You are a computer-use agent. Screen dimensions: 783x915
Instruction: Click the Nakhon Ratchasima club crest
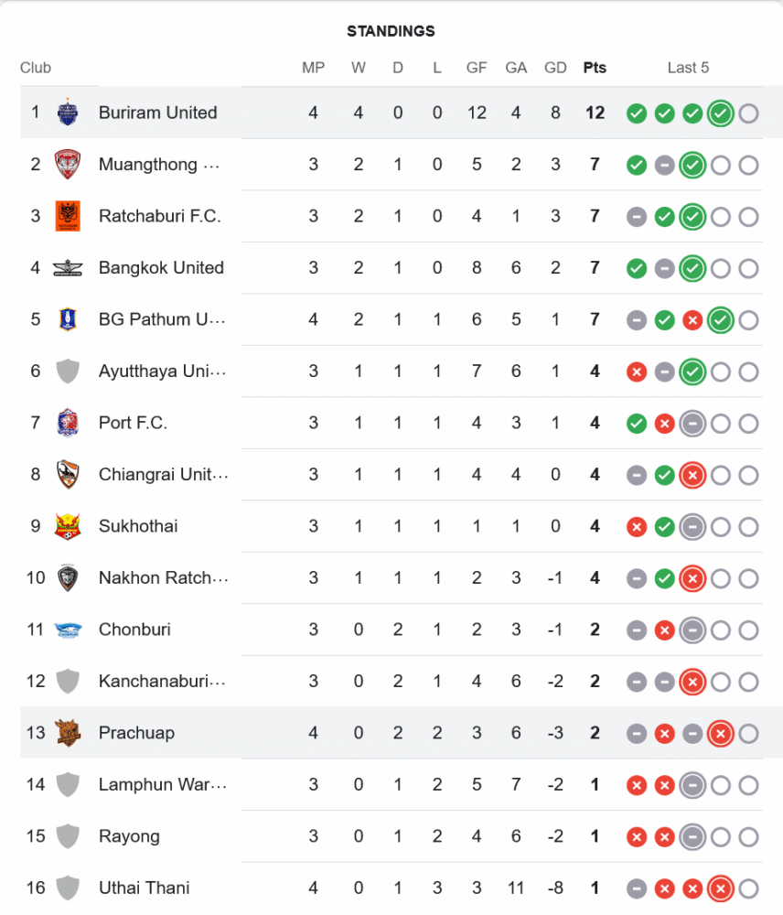point(68,578)
